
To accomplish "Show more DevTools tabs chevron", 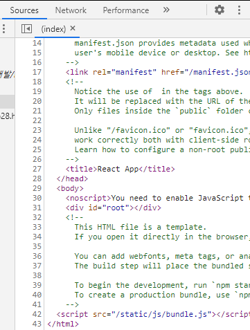I will 166,10.
